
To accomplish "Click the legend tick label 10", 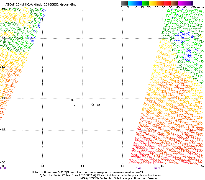I will tap(135, 7).
